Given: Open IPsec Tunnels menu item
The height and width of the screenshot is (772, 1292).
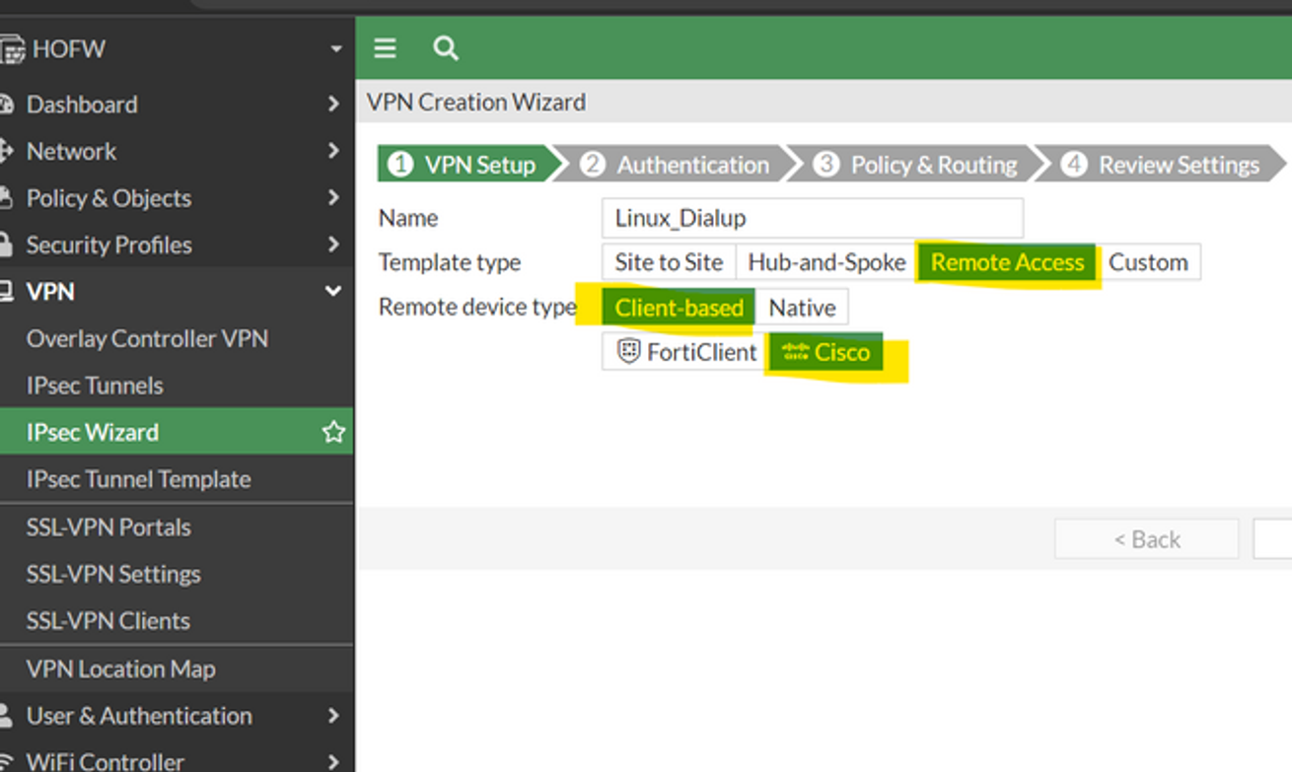Looking at the screenshot, I should [x=95, y=386].
